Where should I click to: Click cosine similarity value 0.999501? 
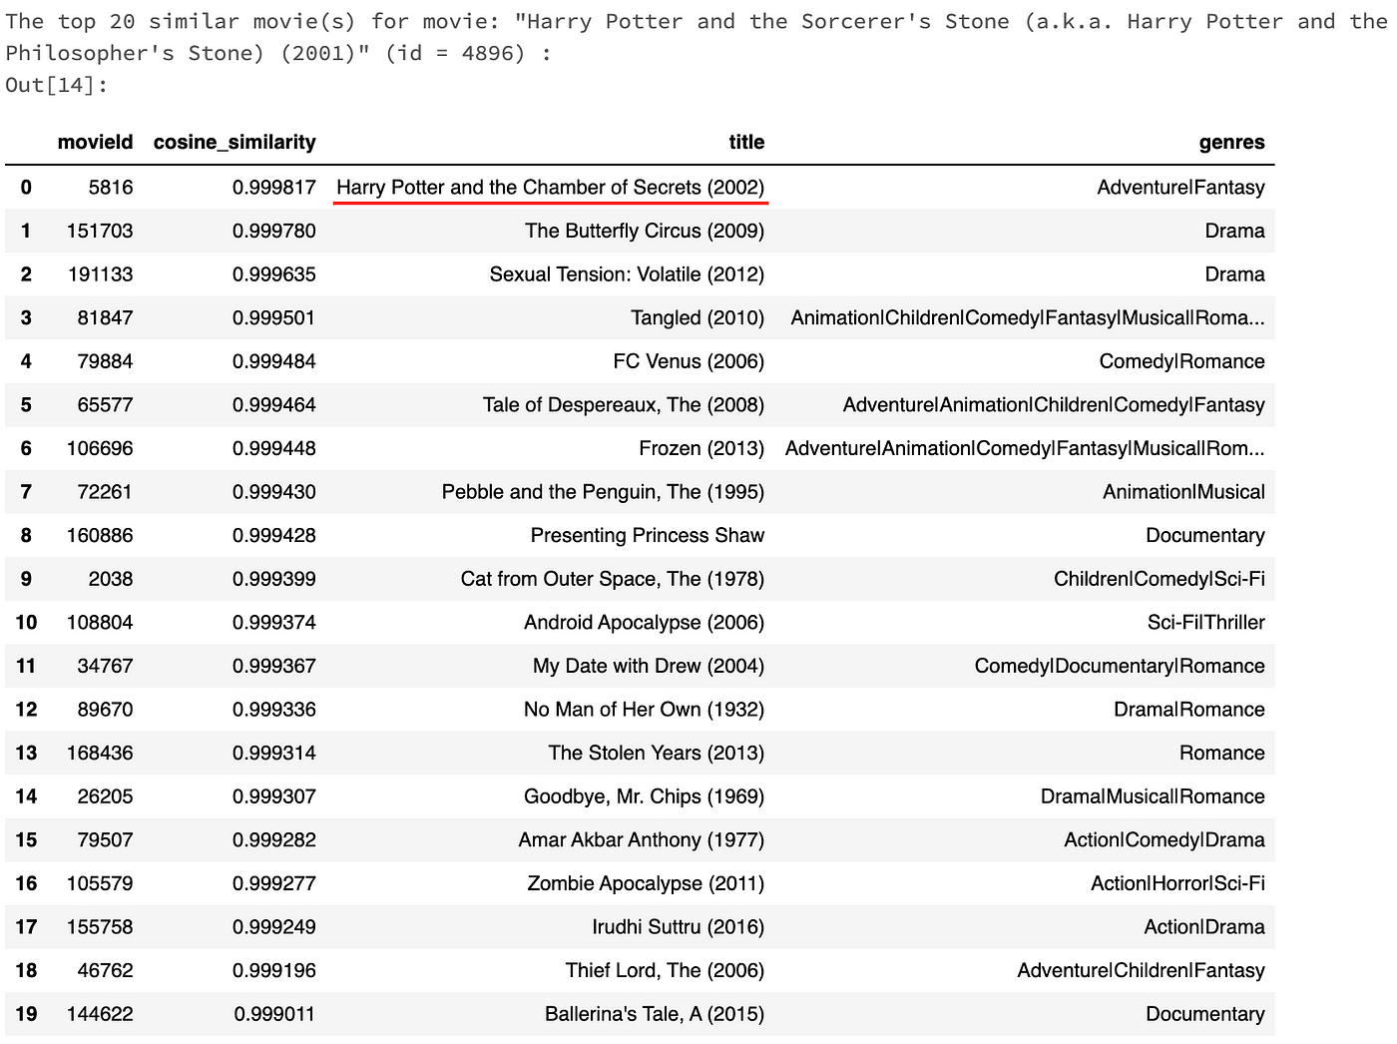tap(274, 317)
